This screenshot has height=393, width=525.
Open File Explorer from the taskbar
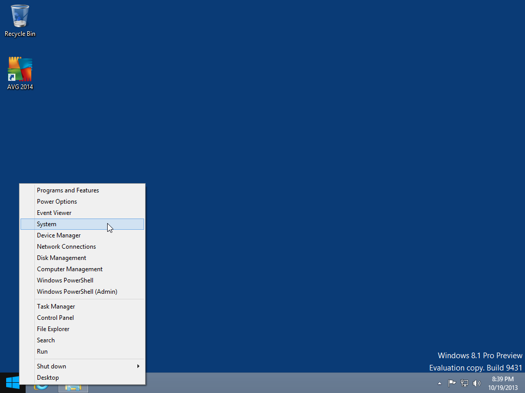pos(73,388)
